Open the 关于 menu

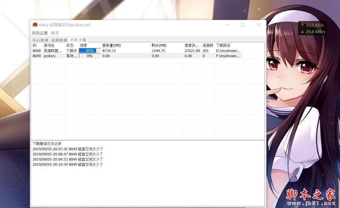point(55,33)
